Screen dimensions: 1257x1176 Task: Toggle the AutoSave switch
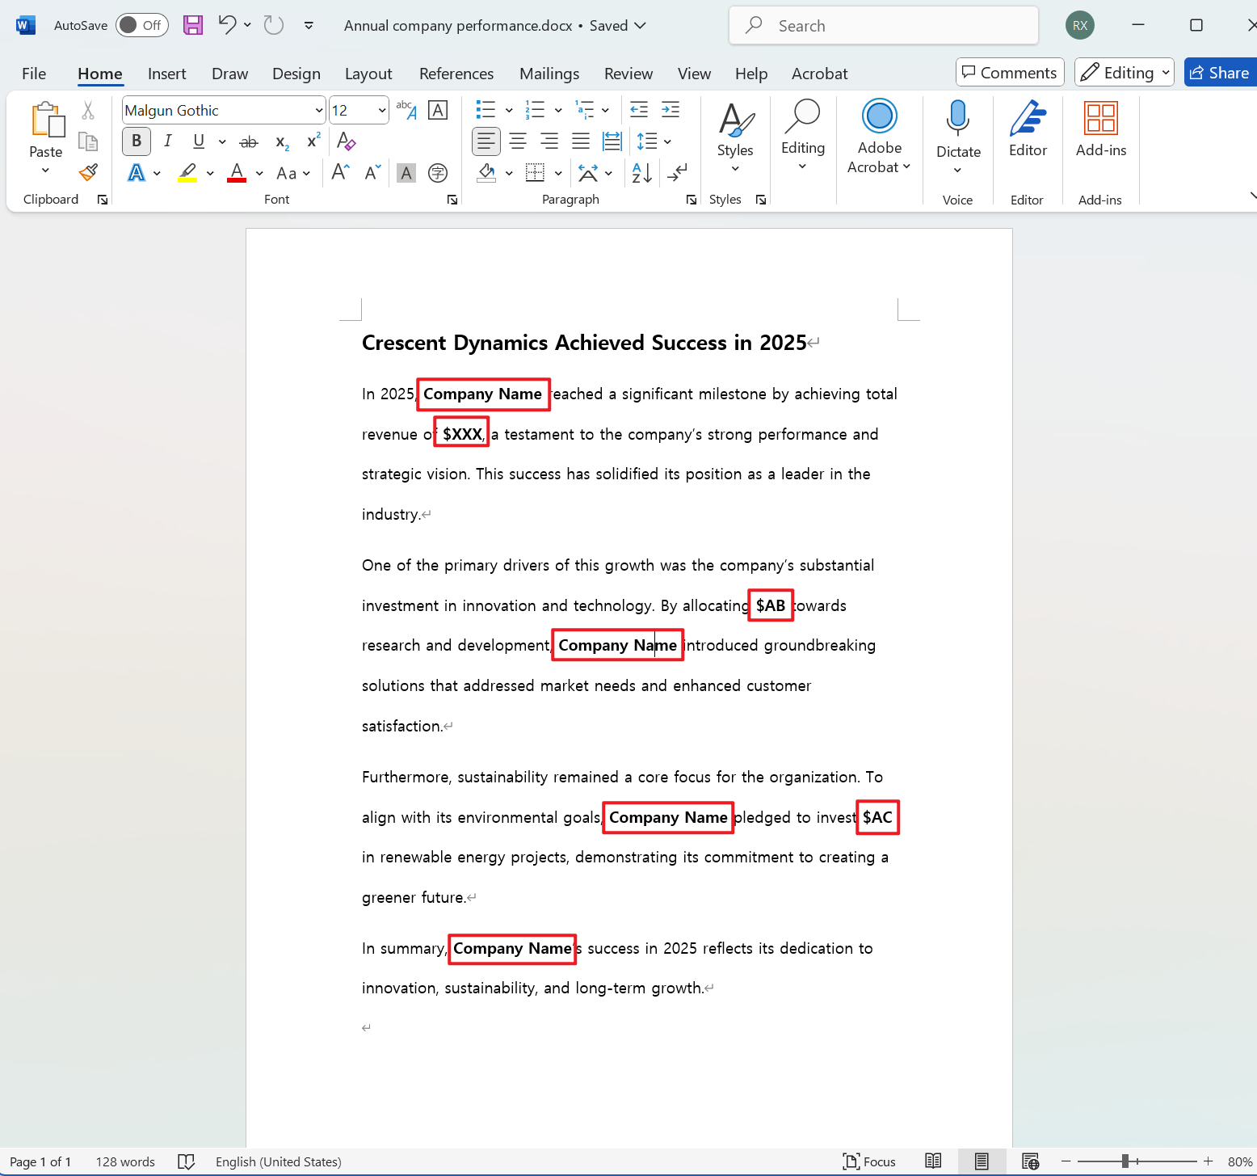coord(141,25)
